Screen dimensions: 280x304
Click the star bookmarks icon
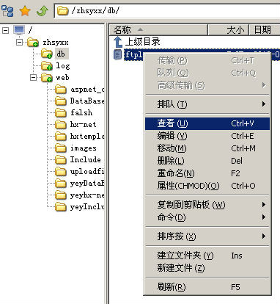(25, 11)
